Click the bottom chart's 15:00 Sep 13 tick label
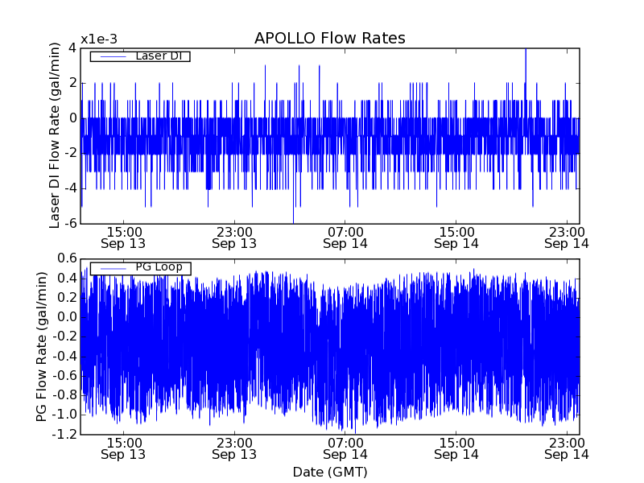The image size is (644, 483). click(x=123, y=449)
